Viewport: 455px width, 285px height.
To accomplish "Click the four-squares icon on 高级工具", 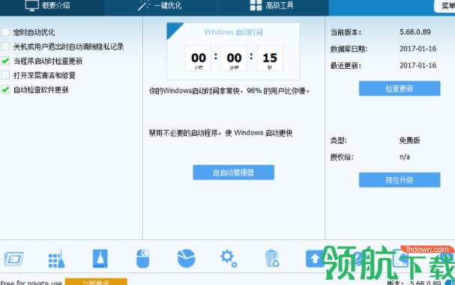I will pos(256,5).
